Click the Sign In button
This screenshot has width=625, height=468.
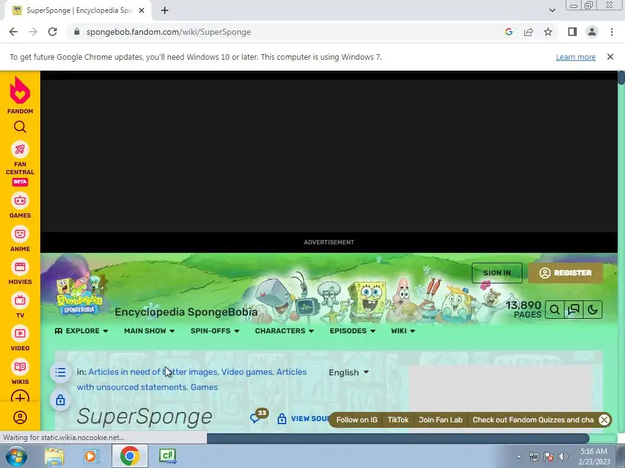click(x=497, y=273)
